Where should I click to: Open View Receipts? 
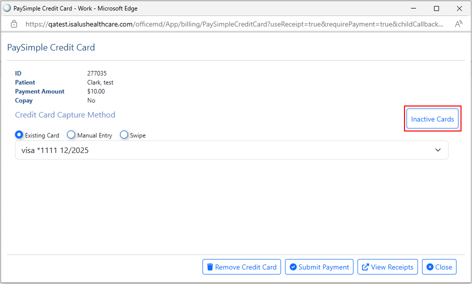point(387,267)
